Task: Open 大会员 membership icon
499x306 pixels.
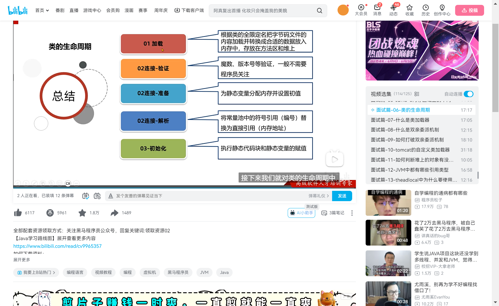Action: [x=361, y=10]
